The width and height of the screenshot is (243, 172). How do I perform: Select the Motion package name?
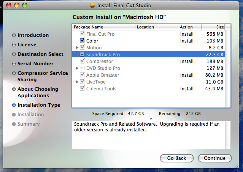(94, 47)
